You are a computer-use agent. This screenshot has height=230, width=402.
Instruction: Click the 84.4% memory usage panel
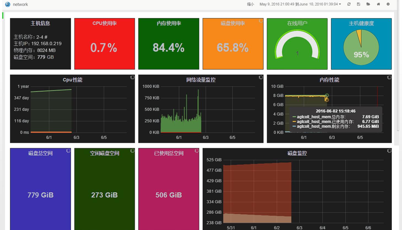pyautogui.click(x=169, y=44)
